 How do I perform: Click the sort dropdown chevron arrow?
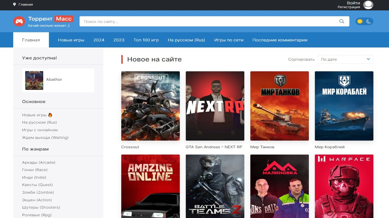[x=368, y=59]
